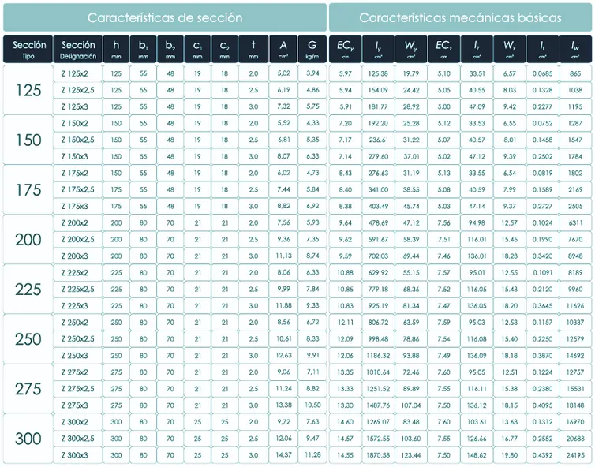Image resolution: width=595 pixels, height=467 pixels.
Task: Click the 'c1 mm' column header
Action: coord(197,50)
